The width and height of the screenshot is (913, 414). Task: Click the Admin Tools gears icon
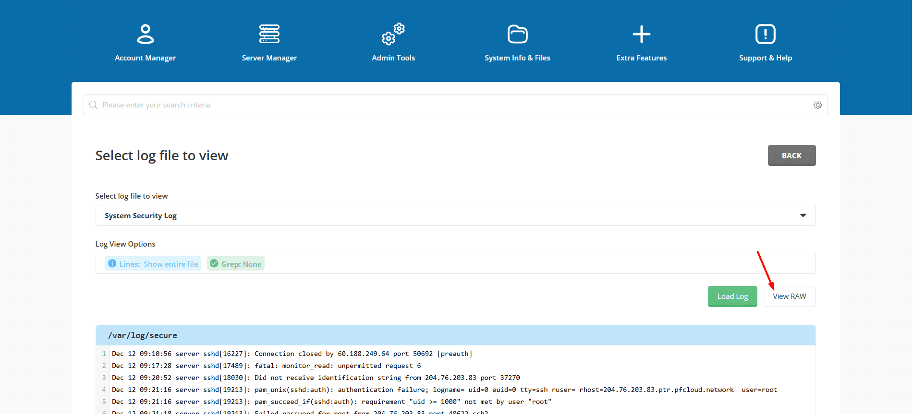[x=393, y=34]
